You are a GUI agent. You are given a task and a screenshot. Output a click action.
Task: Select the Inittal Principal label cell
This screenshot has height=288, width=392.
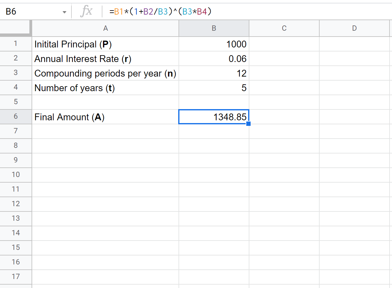tap(106, 44)
